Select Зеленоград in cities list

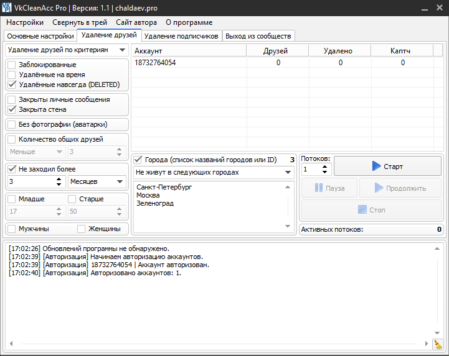(155, 203)
